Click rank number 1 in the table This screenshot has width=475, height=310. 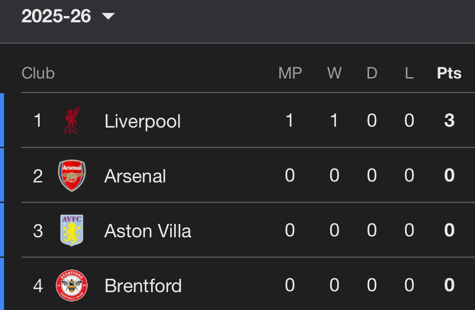coord(38,120)
